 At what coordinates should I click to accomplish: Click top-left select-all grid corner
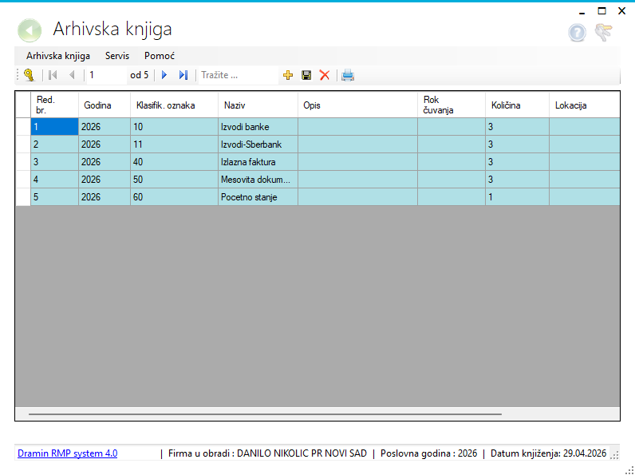tap(23, 105)
